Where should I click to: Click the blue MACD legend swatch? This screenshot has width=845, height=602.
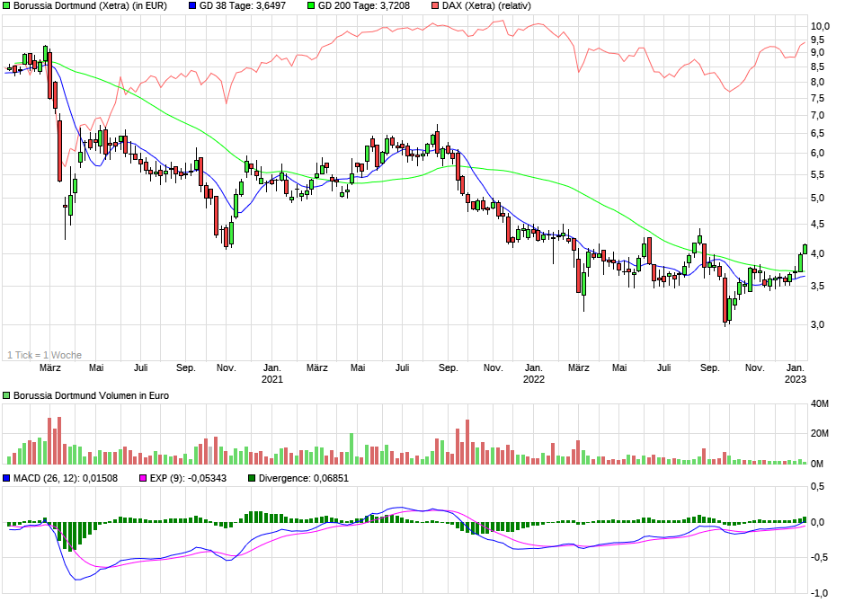6,478
